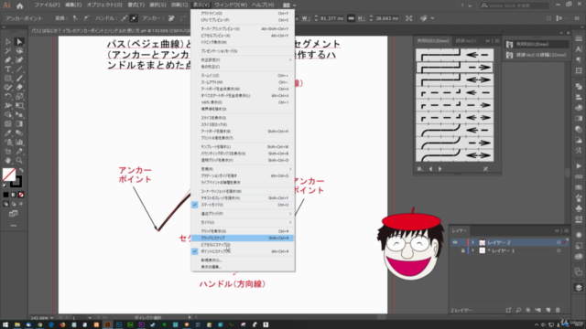Click the Stroke color swatch

[x=16, y=183]
